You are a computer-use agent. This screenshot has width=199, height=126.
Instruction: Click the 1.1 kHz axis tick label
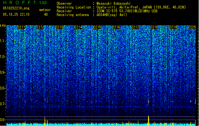pos(3,41)
